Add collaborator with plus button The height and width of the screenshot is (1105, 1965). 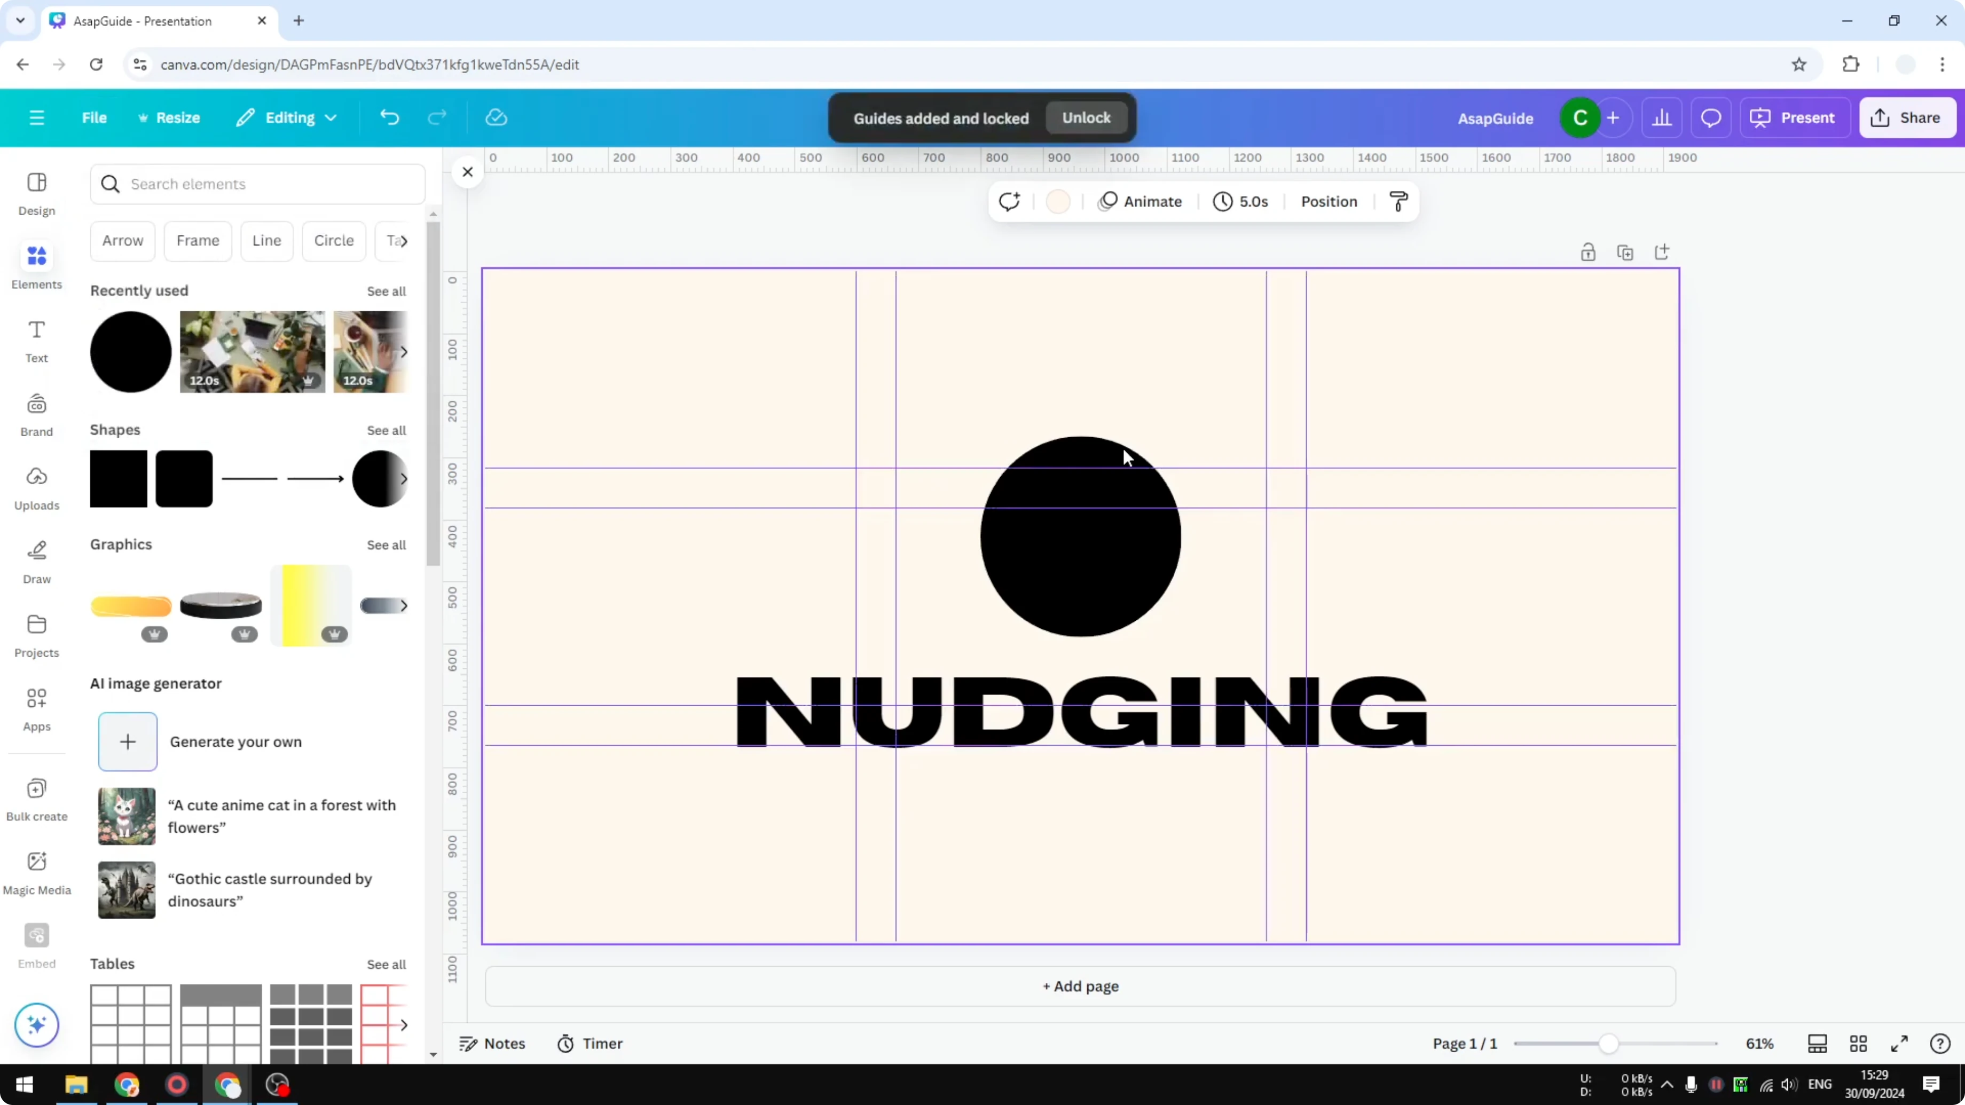tap(1613, 117)
